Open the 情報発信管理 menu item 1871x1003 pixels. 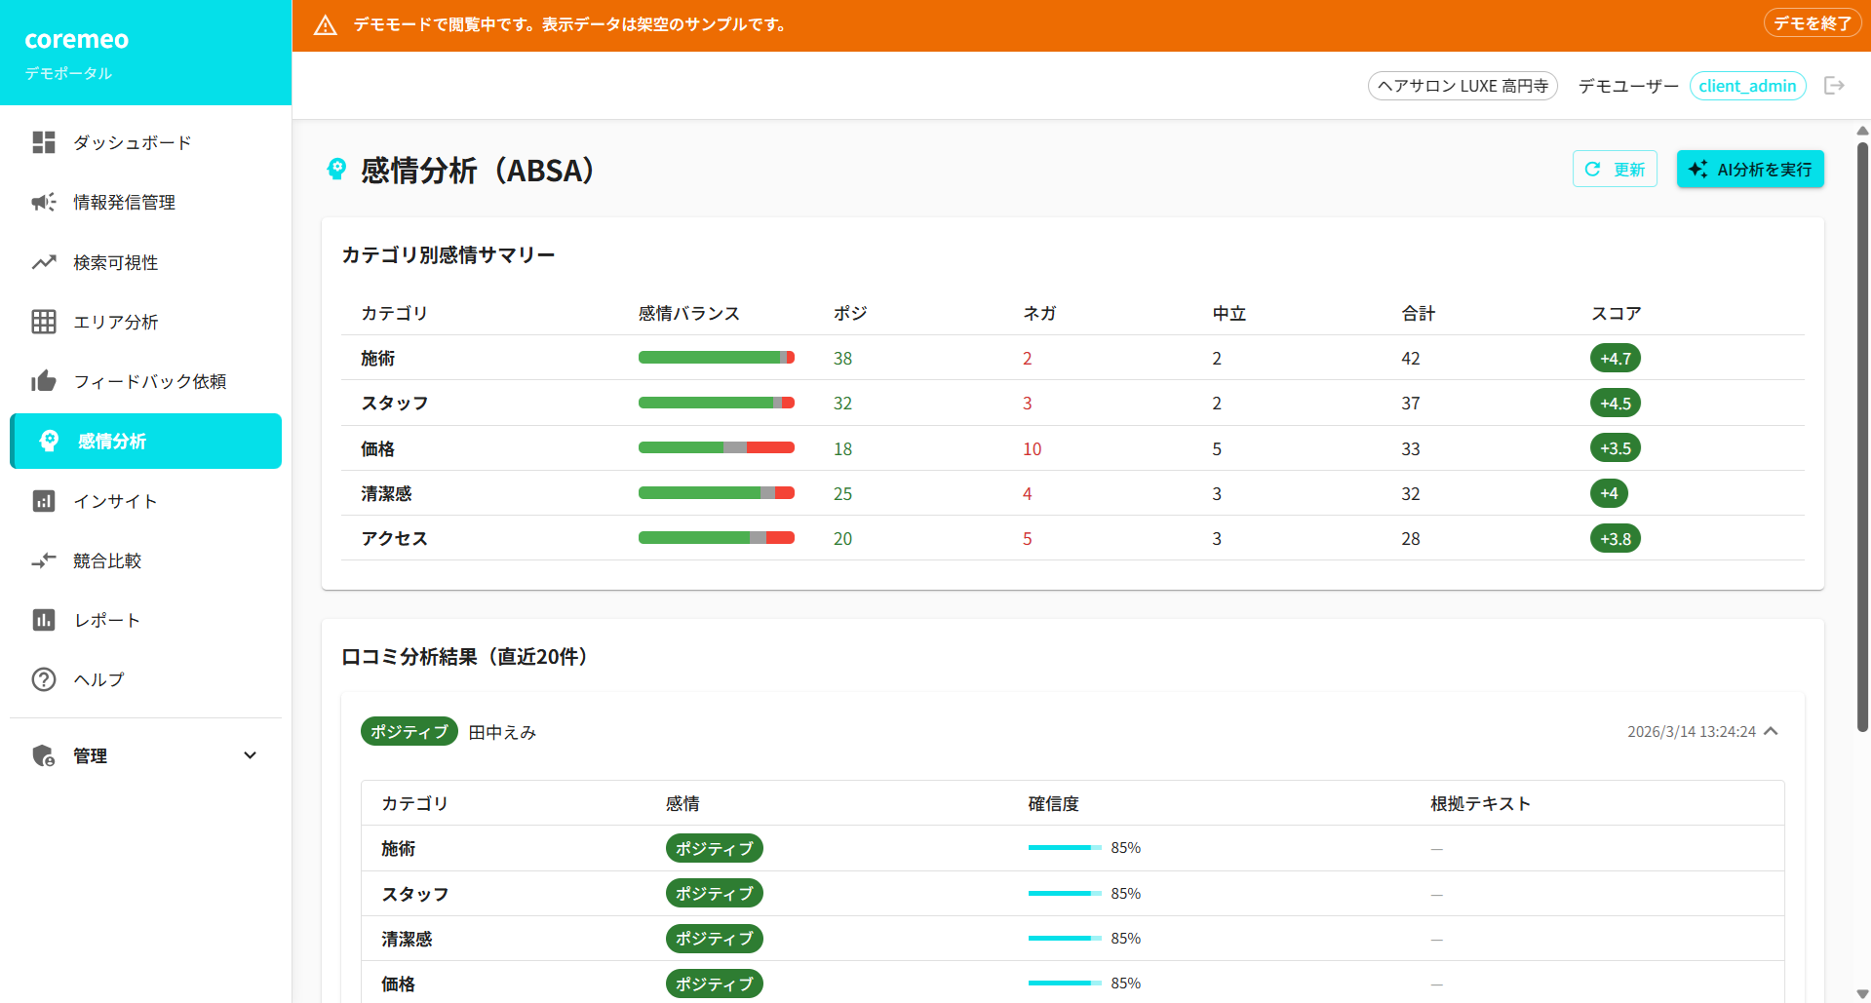click(146, 202)
